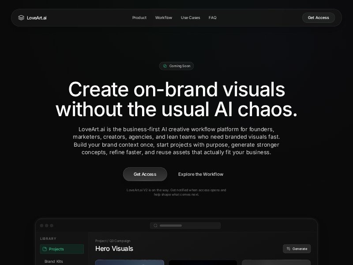Select Projects in the Library sidebar
353x265 pixels.
coord(62,249)
